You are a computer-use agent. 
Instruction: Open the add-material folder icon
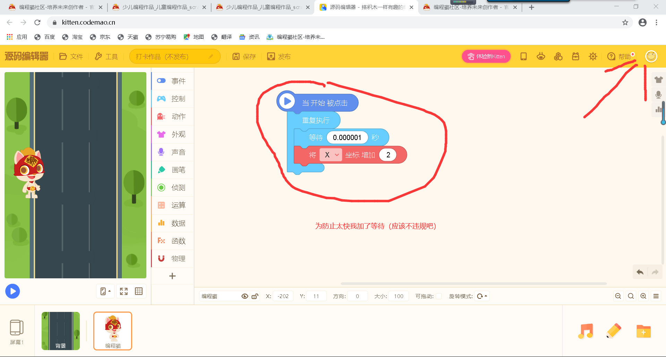pos(643,331)
